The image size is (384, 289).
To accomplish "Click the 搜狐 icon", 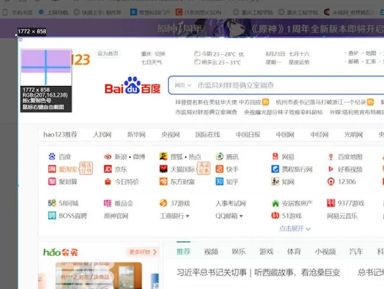I will 163,156.
